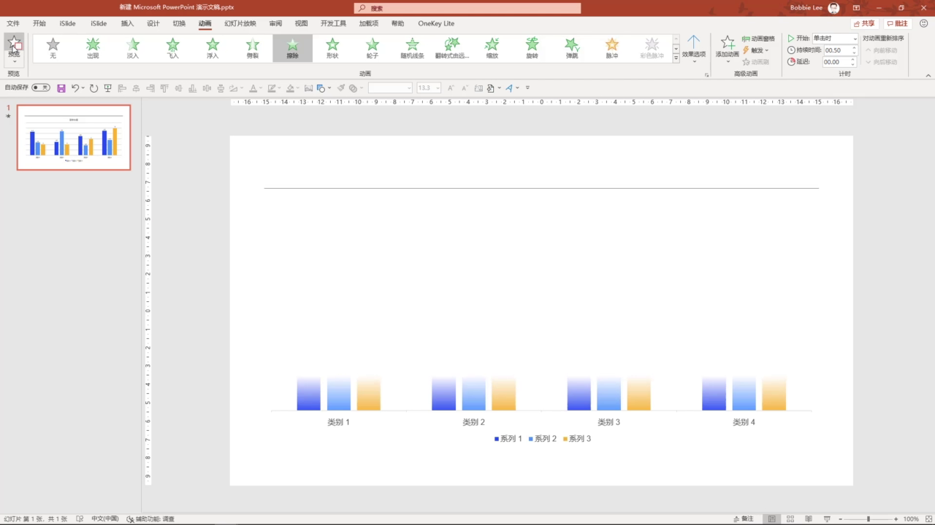Viewport: 935px width, 525px height.
Task: Apply the 缩放 (Zoom) animation
Action: [492, 48]
